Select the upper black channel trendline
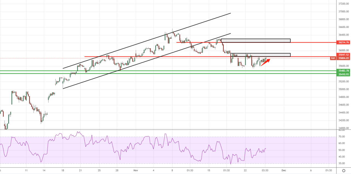Viewport: 351px width, 174px height. click(147, 41)
